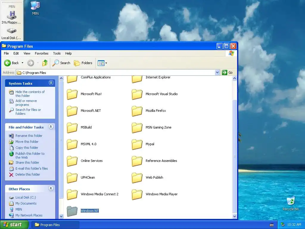The height and width of the screenshot is (229, 305).
Task: Select the Mypal folder icon
Action: (x=137, y=145)
